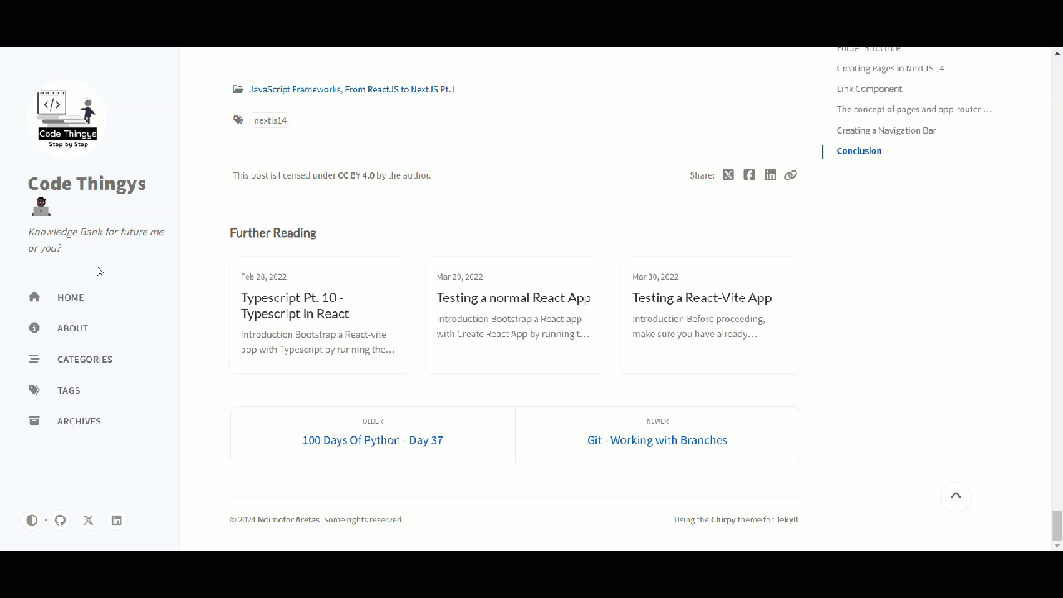Open the GitHub profile icon in sidebar

click(x=60, y=520)
